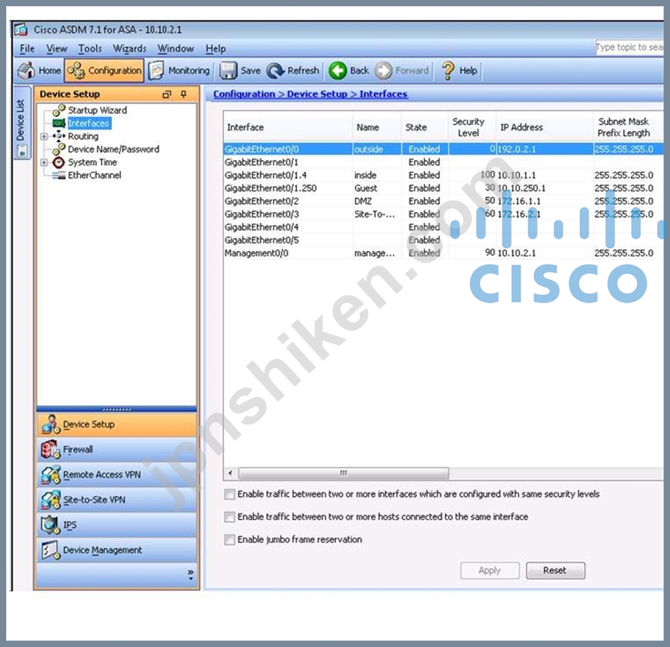Click the Interfaces tree icon
Image resolution: width=670 pixels, height=647 pixels.
point(59,123)
